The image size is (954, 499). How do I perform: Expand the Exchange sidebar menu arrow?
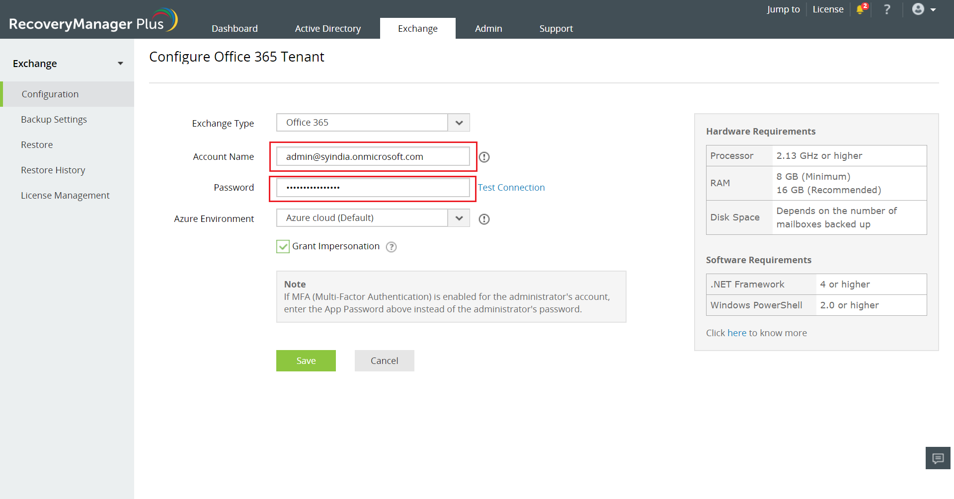tap(120, 64)
